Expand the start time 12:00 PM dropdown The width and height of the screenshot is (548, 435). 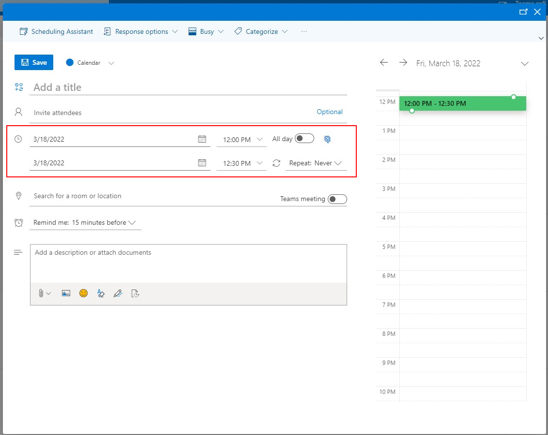click(x=241, y=140)
